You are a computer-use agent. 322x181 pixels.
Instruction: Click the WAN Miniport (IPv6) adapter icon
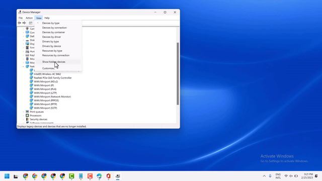[x=31, y=89]
